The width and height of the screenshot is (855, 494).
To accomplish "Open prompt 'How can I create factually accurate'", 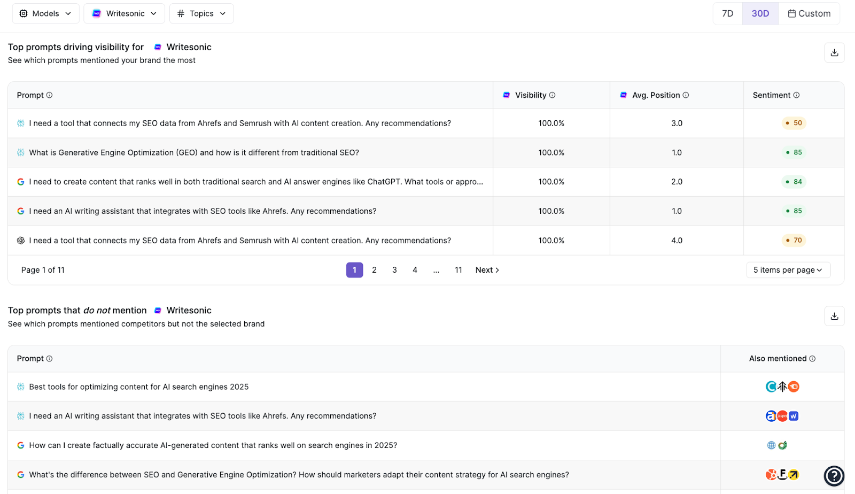I will [213, 445].
